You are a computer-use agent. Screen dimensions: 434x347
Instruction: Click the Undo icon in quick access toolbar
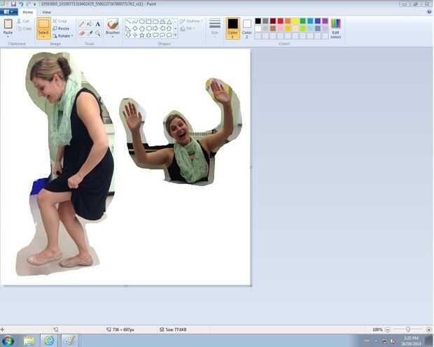coord(21,4)
